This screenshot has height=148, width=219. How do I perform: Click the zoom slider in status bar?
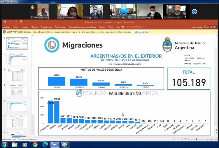click(x=197, y=140)
